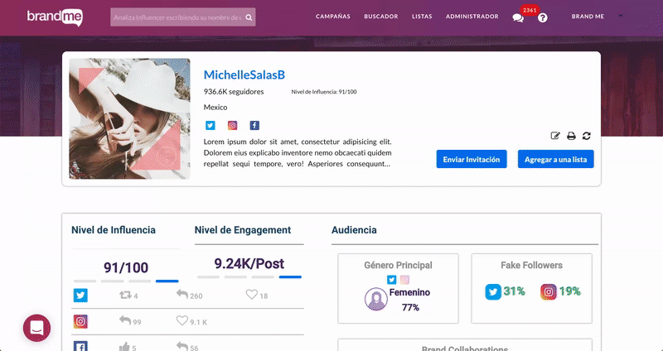Click the Instagram icon in Fake Followers
Image resolution: width=663 pixels, height=351 pixels.
click(x=549, y=292)
